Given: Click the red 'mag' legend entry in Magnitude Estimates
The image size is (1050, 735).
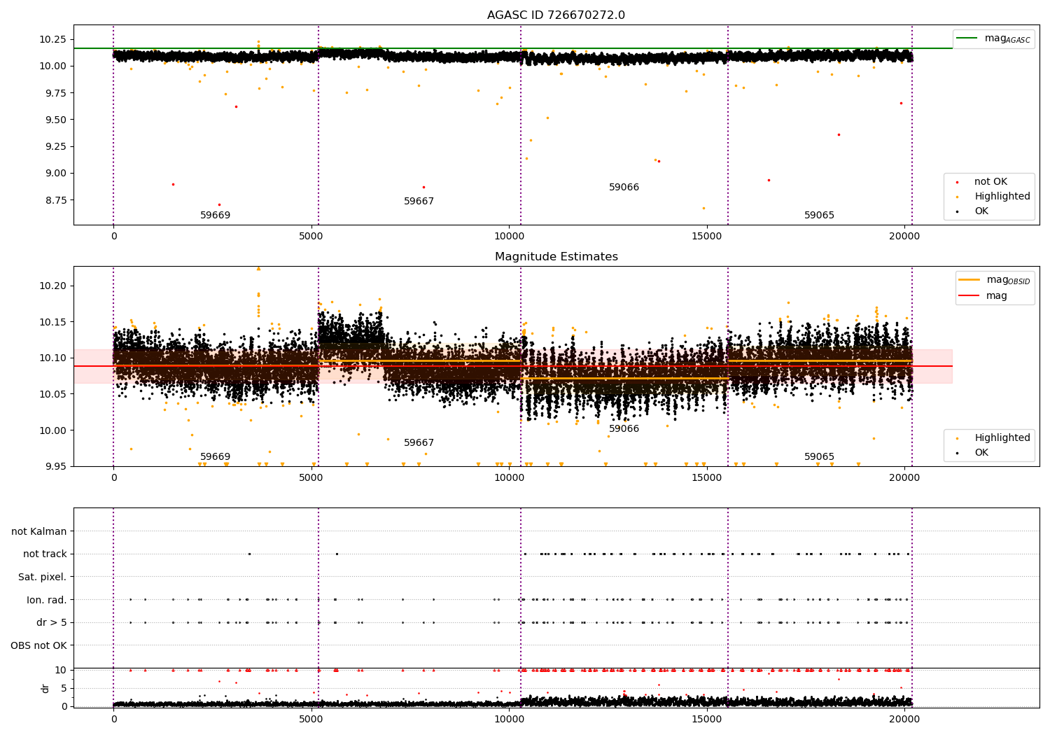Looking at the screenshot, I should point(983,296).
